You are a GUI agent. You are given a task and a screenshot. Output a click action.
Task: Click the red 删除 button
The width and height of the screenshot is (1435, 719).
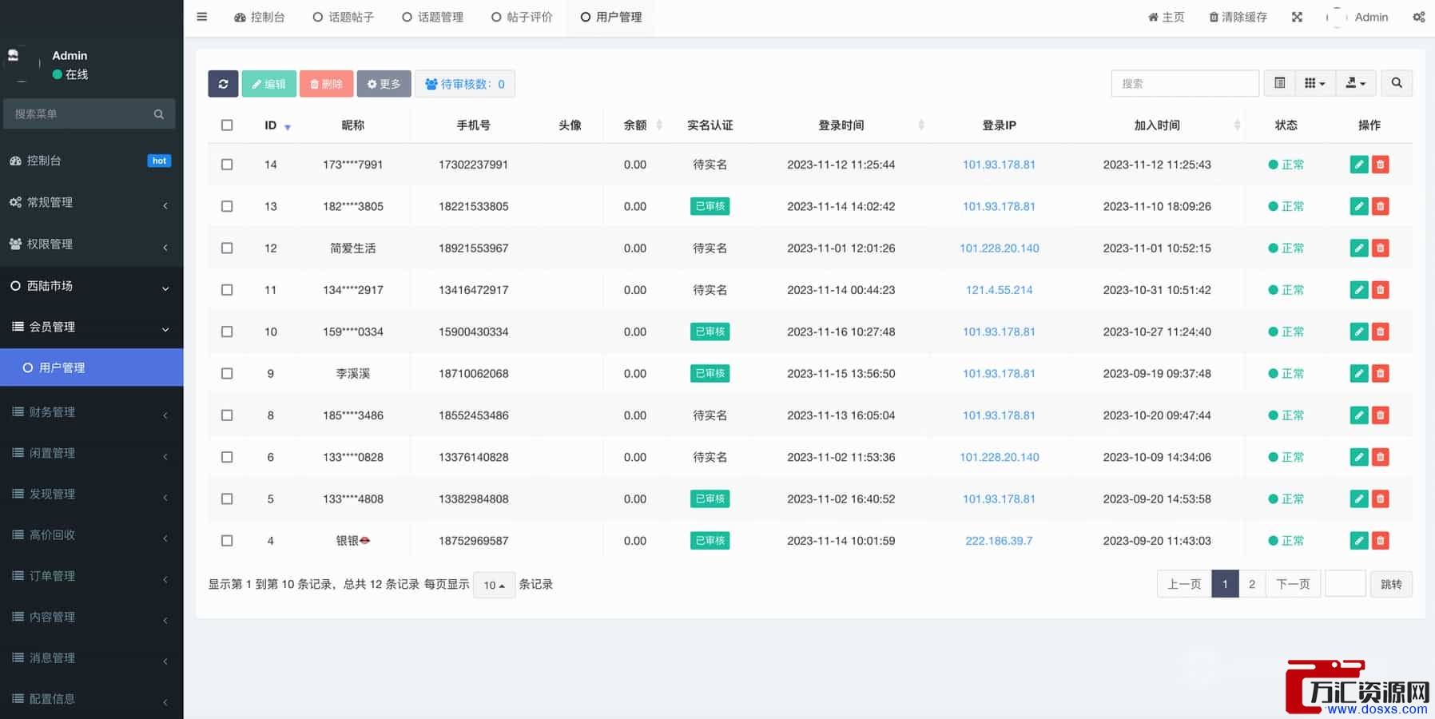[326, 84]
